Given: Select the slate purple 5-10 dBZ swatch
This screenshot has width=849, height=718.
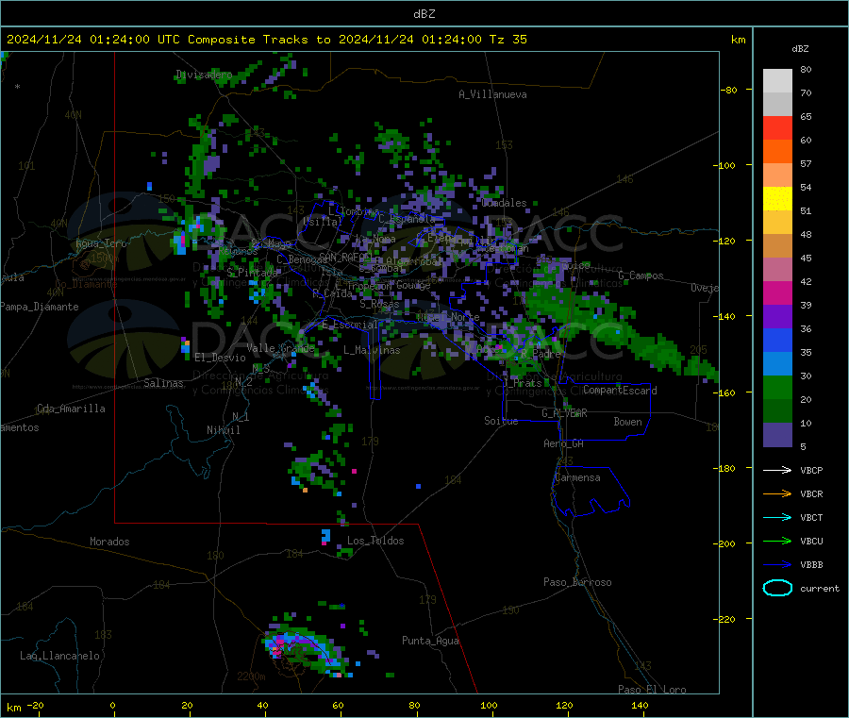Looking at the screenshot, I should click(777, 435).
